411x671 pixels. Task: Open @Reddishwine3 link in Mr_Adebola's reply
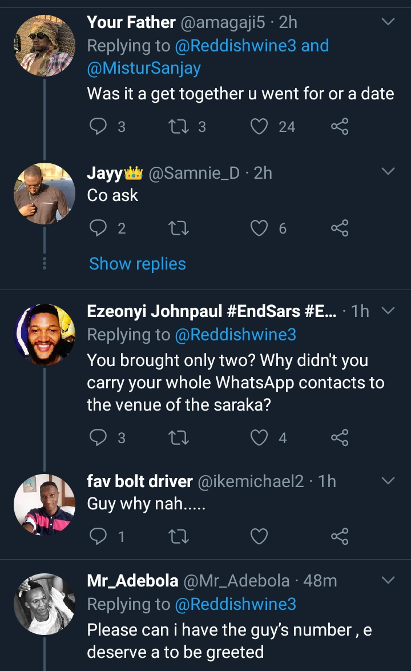[x=235, y=604]
